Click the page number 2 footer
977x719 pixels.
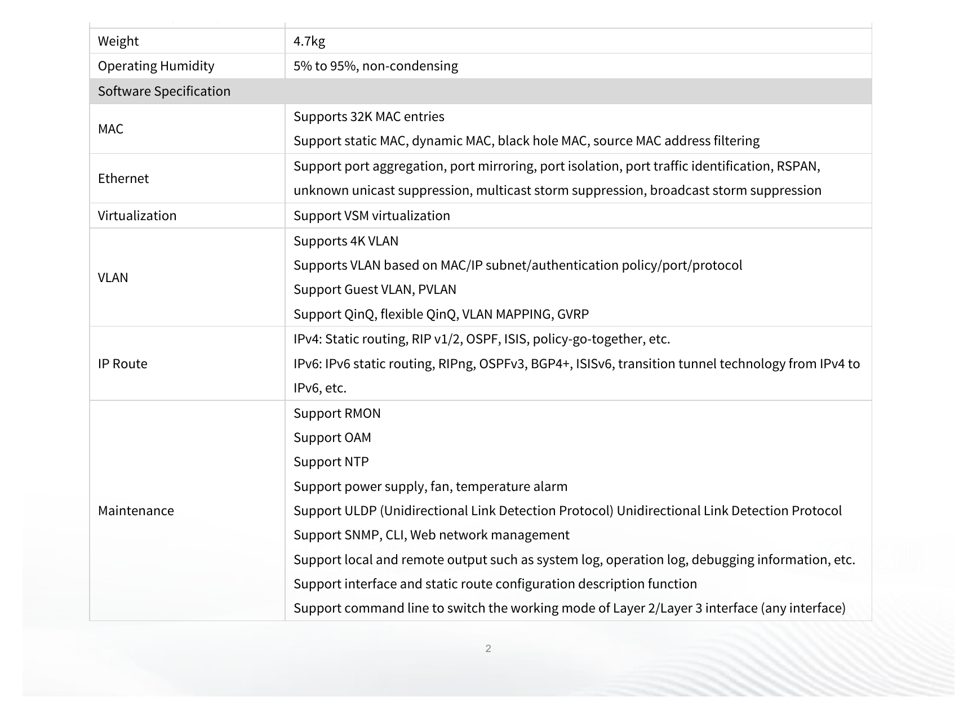[488, 649]
